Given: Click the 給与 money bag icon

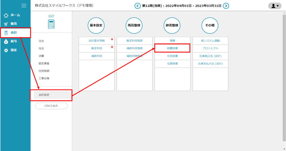Looking at the screenshot, I should 6,42.
